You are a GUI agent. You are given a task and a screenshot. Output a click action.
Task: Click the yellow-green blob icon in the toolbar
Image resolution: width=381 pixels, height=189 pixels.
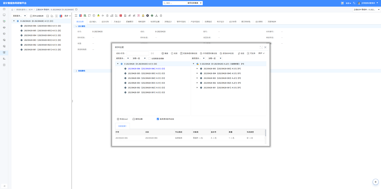(98, 16)
